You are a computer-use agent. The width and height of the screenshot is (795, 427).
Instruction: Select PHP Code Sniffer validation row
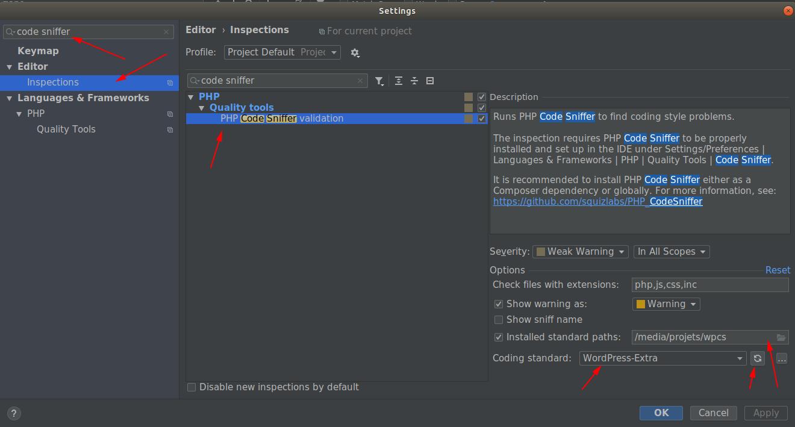pyautogui.click(x=337, y=119)
